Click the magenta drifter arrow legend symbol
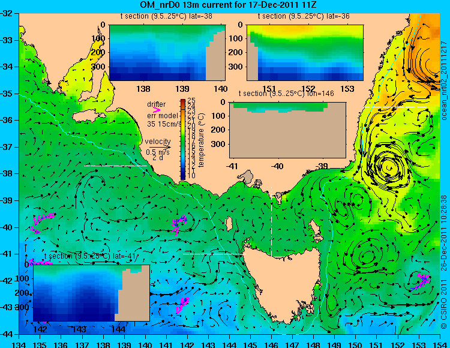 point(157,110)
